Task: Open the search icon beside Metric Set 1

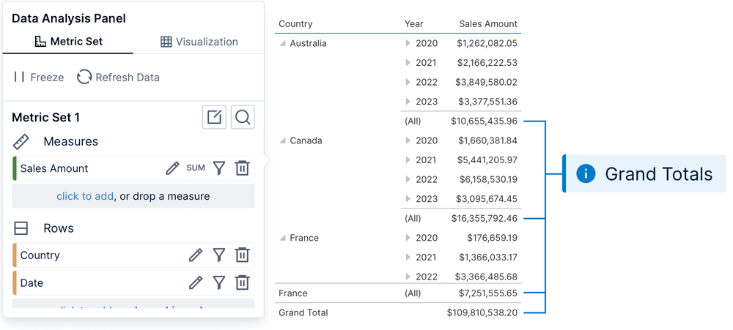Action: [243, 117]
